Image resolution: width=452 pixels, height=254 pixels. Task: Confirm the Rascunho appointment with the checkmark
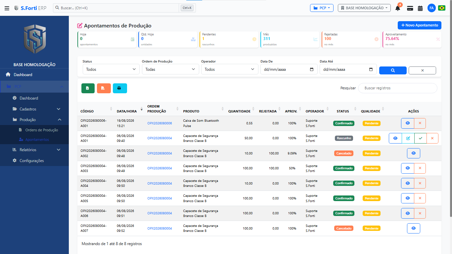click(x=420, y=138)
